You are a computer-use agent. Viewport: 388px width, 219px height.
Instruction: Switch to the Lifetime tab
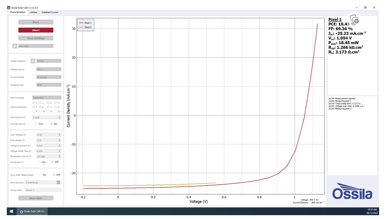pyautogui.click(x=34, y=12)
